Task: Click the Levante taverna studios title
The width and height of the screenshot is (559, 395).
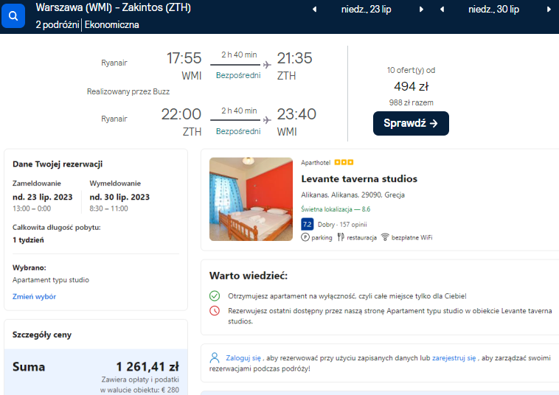Action: click(x=359, y=179)
